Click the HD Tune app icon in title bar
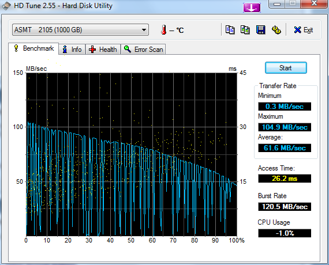 (6, 6)
